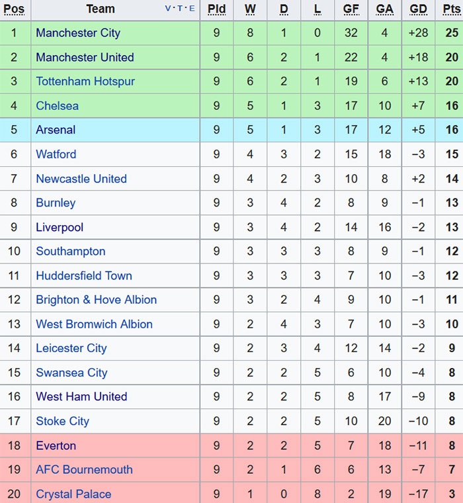Click the Tottenham Hotspur link

85,81
